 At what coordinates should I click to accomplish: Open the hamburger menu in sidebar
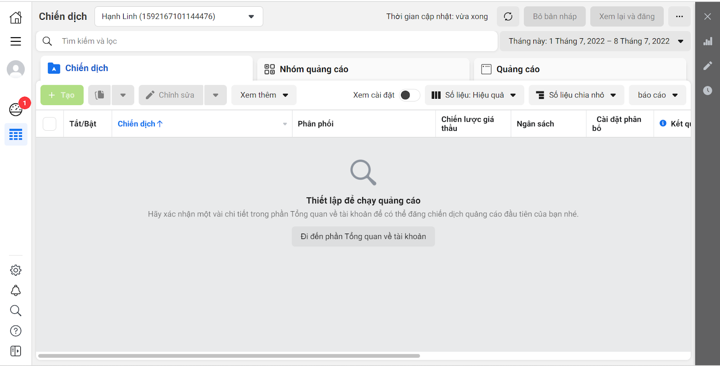(16, 41)
